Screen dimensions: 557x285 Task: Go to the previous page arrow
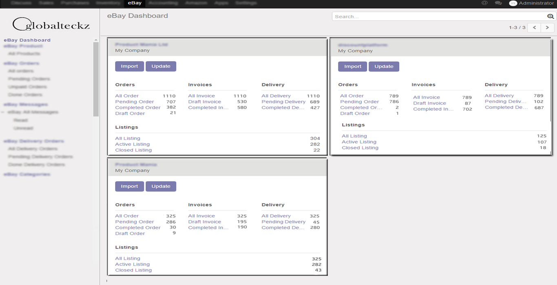534,28
